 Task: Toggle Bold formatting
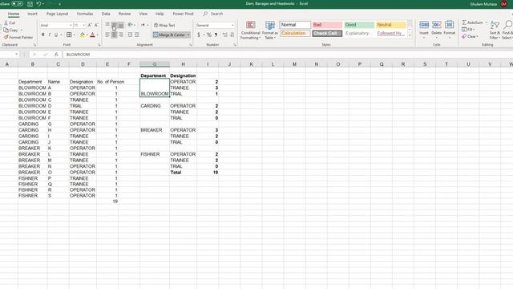coord(42,35)
